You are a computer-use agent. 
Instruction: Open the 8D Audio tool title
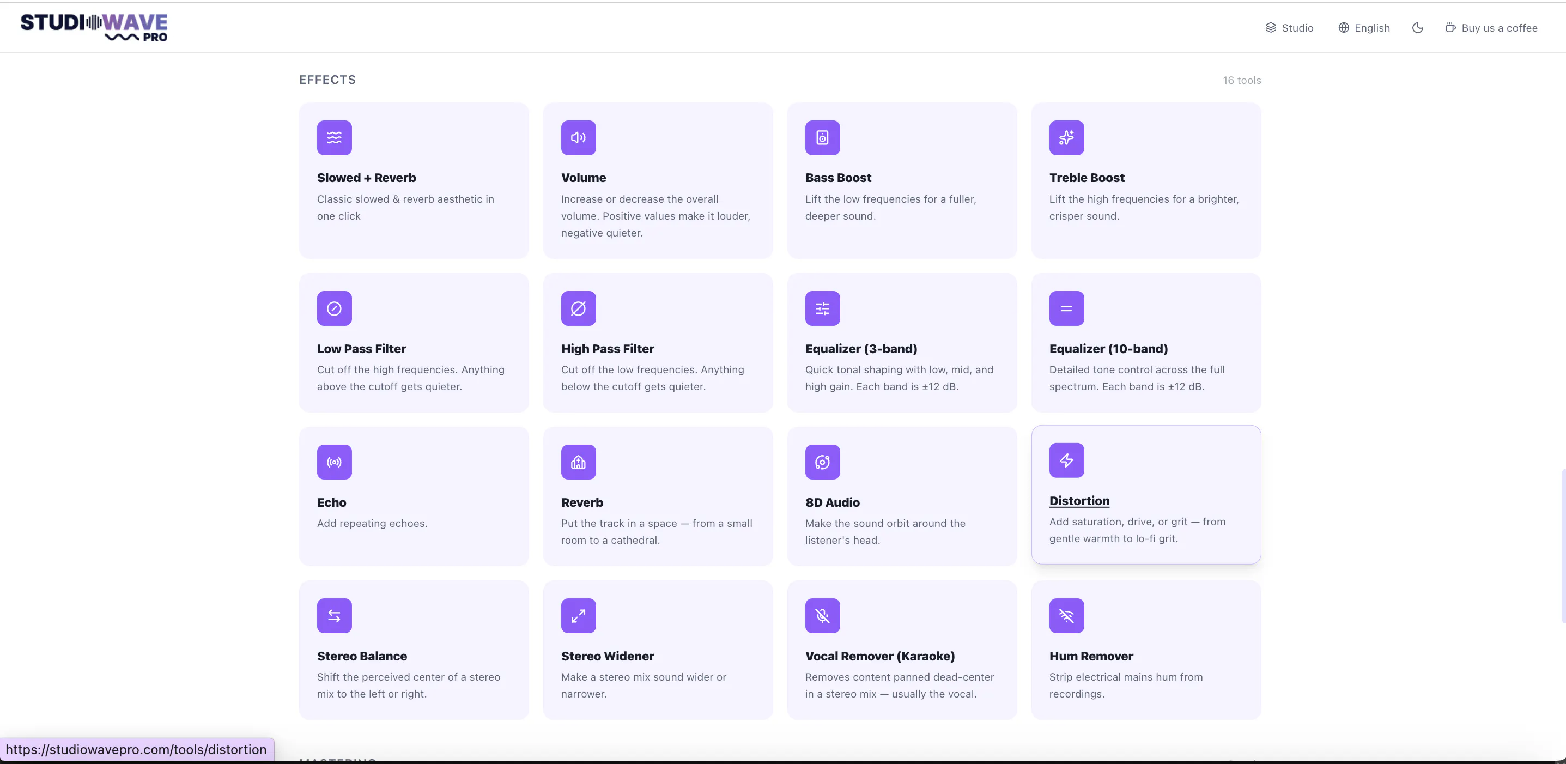(x=832, y=502)
